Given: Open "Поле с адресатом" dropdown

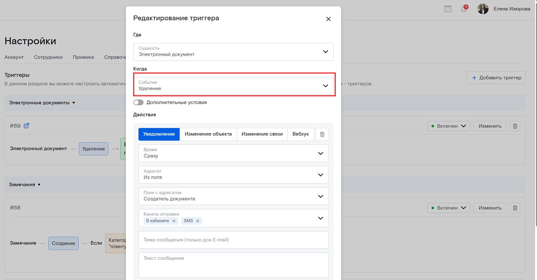Looking at the screenshot, I should pyautogui.click(x=233, y=196).
